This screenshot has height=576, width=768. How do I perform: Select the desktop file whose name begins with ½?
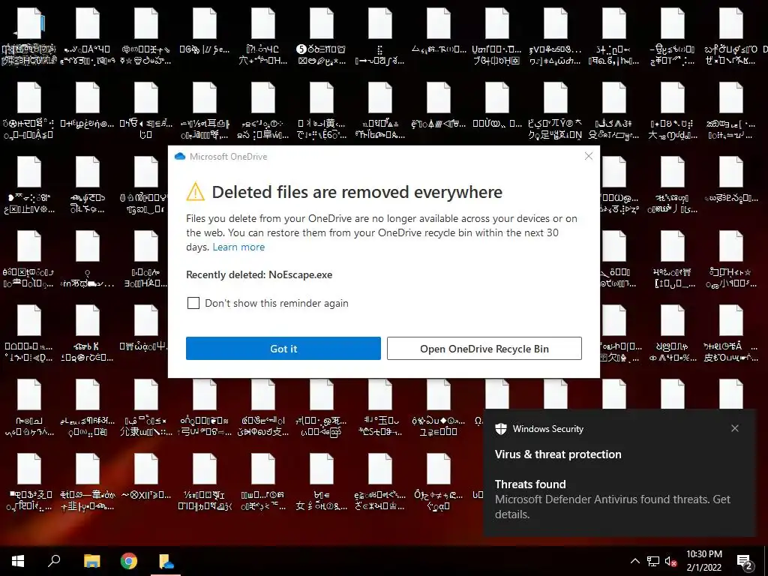[x=205, y=482]
